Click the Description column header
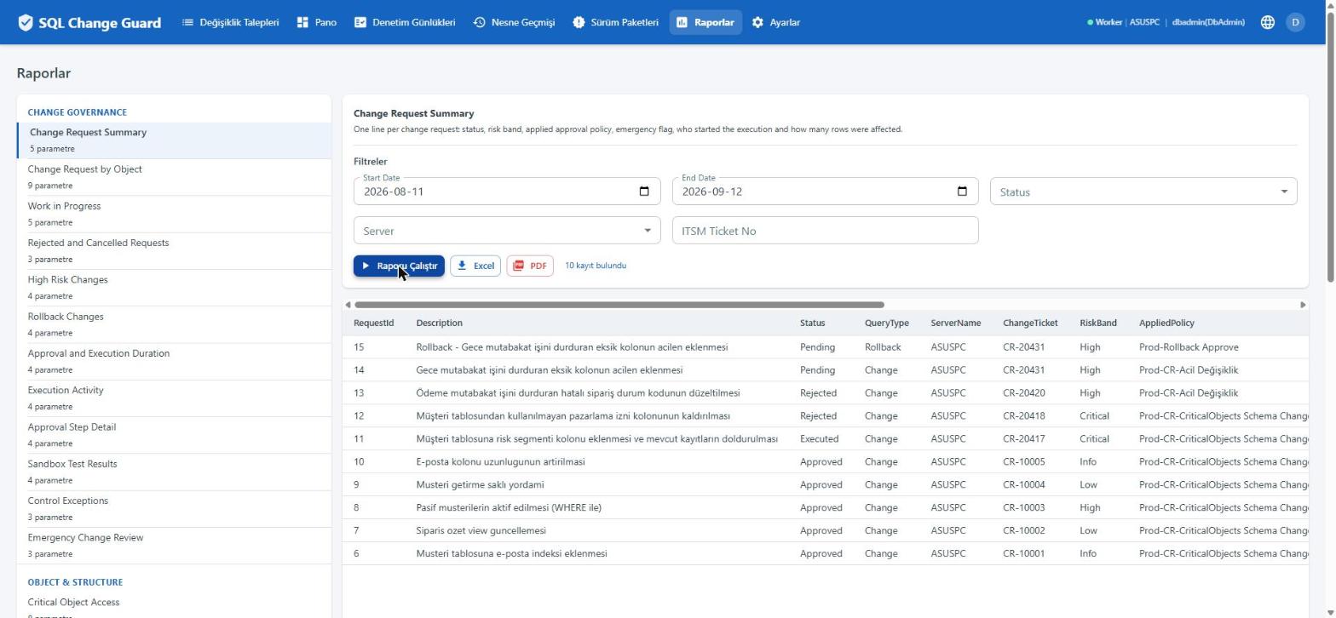Image resolution: width=1336 pixels, height=618 pixels. tap(439, 323)
